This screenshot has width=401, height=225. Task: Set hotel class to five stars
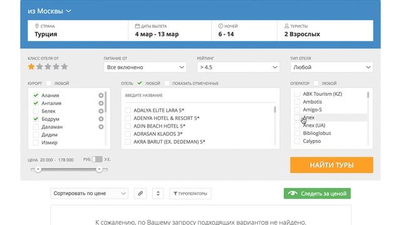[x=65, y=67]
